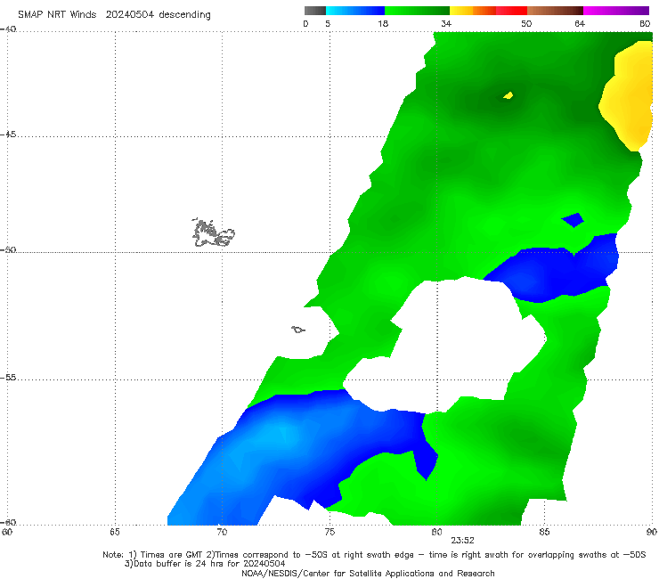Click the longitude axis label "65"
Viewport: 659px width, 579px height.
(115, 532)
